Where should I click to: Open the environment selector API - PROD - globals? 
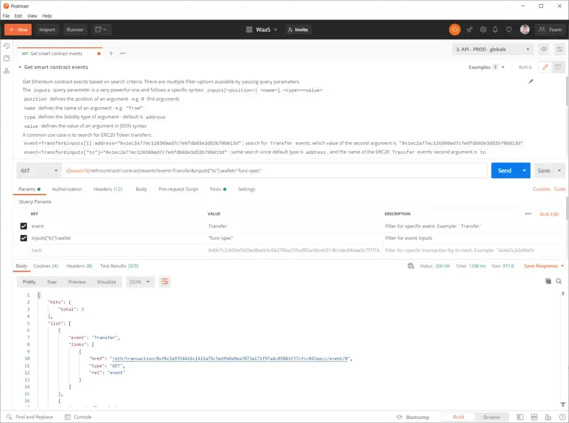click(493, 49)
